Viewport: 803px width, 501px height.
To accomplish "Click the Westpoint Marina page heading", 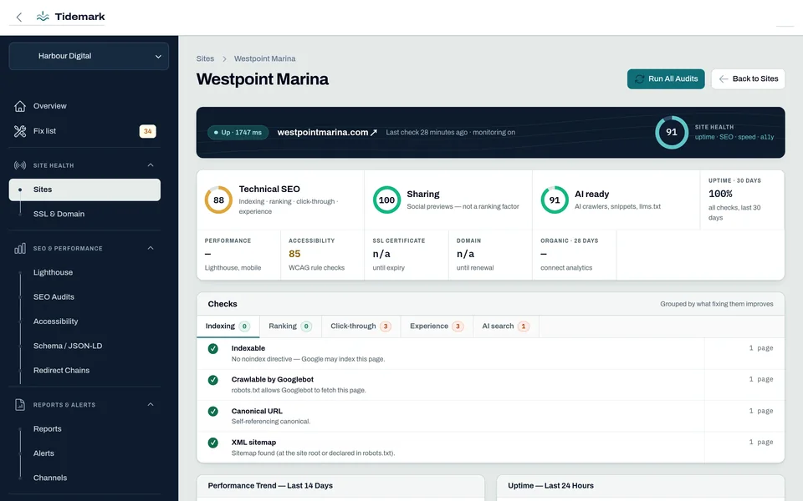I will click(x=262, y=79).
